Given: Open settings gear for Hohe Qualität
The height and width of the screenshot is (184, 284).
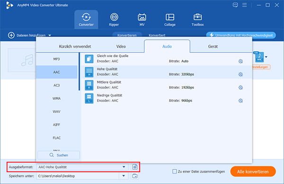Looking at the screenshot, I should click(x=240, y=74).
